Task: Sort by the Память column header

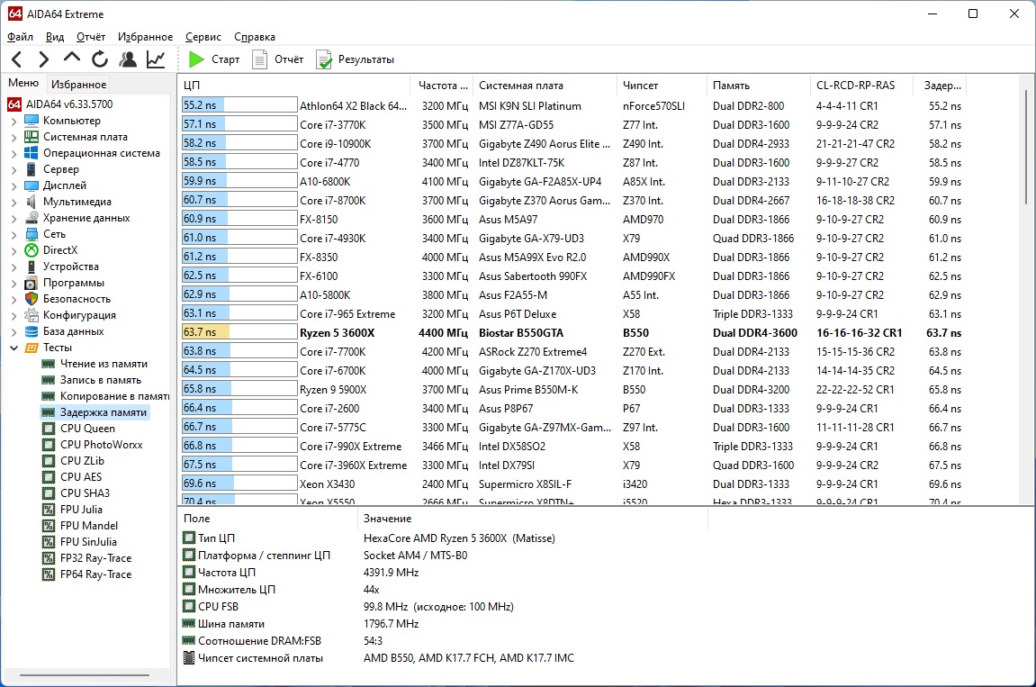Action: tap(758, 86)
